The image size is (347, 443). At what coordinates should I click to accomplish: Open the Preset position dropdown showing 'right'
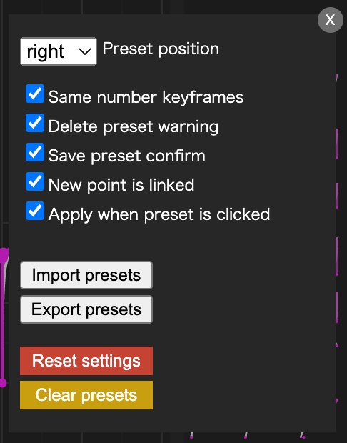point(59,51)
